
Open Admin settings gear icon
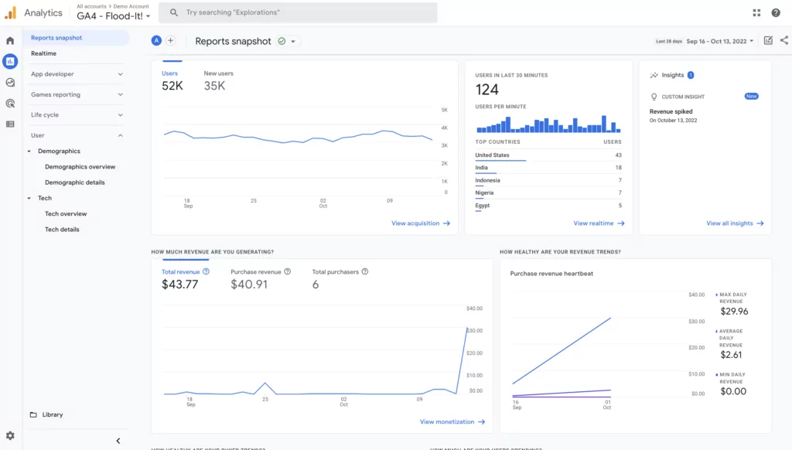tap(10, 436)
